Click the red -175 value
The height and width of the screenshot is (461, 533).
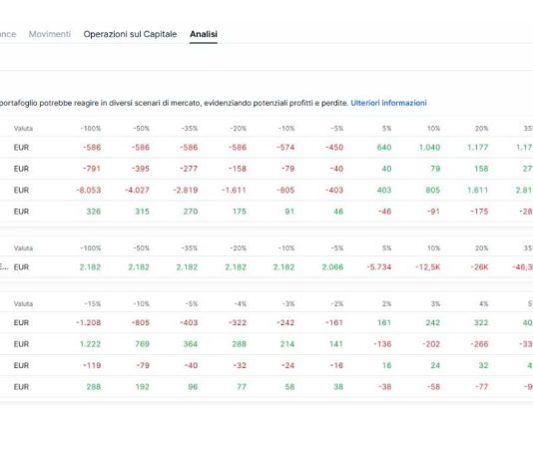click(480, 212)
